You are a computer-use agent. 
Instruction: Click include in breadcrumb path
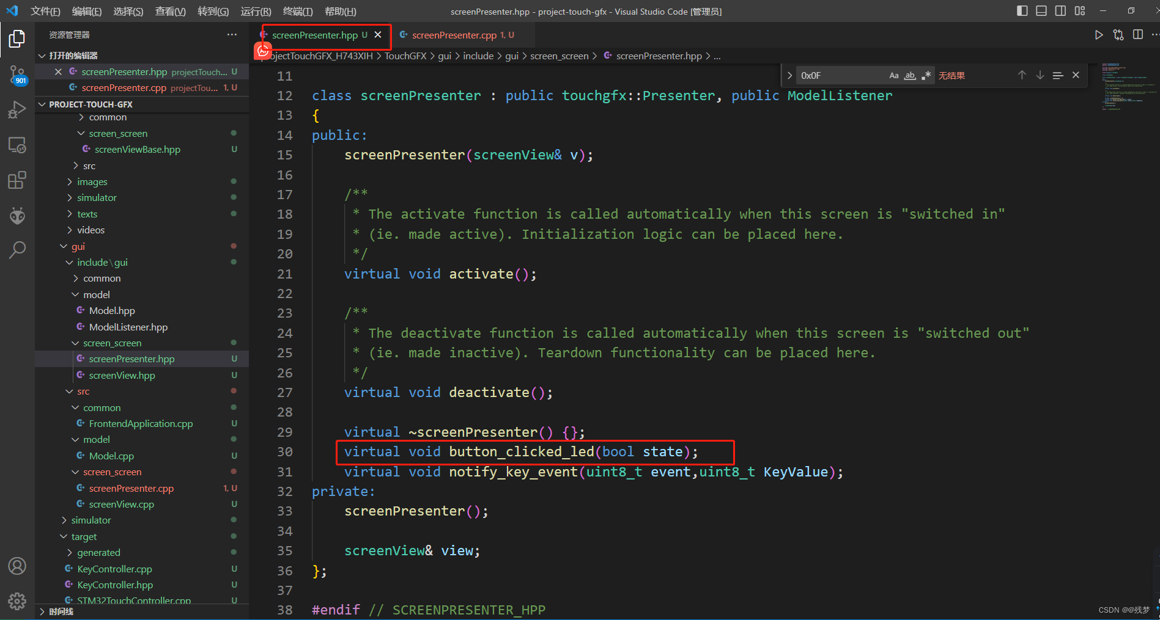pos(478,56)
